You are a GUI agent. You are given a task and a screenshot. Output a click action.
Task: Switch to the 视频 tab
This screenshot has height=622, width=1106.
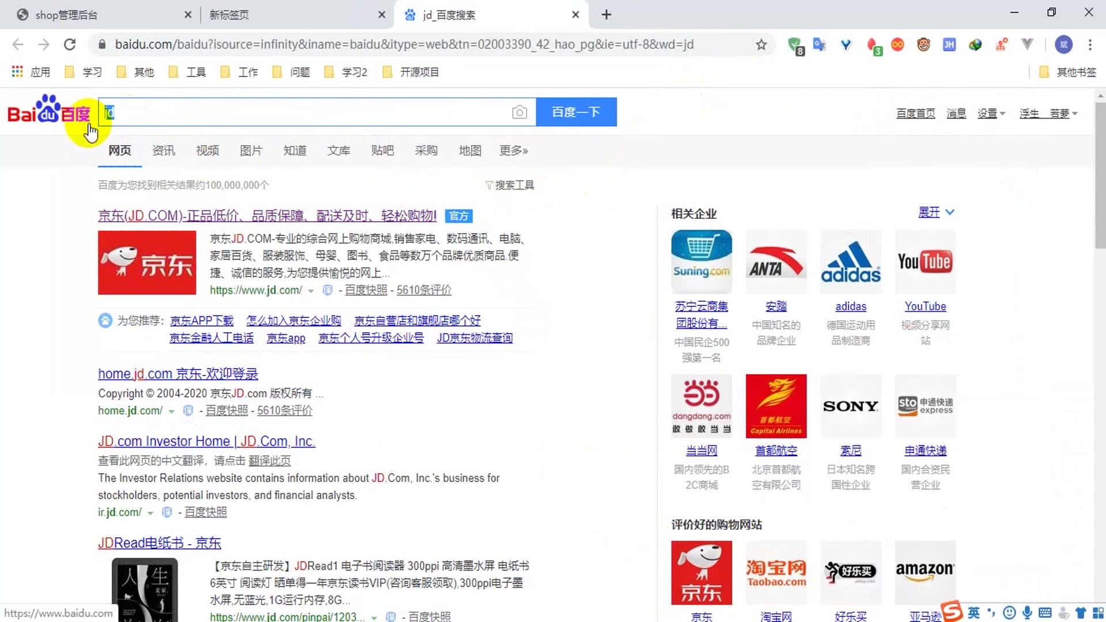(207, 150)
